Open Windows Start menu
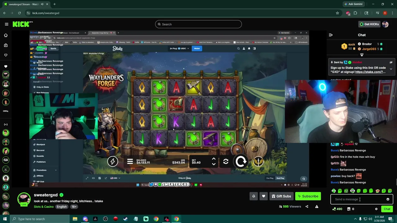This screenshot has height=223, width=397. 5,219
